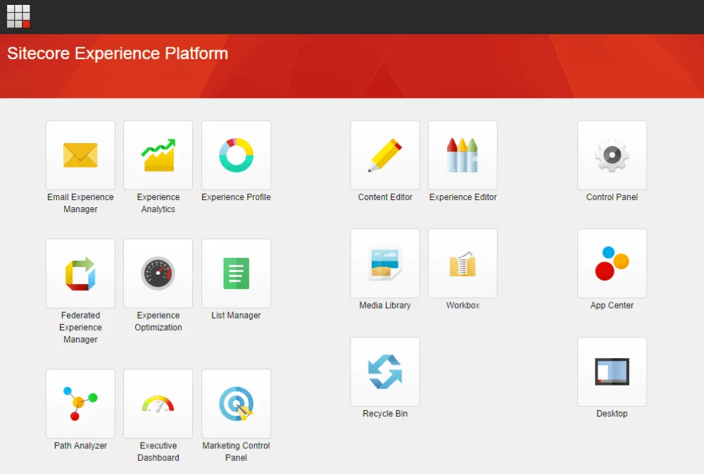Screen dimensions: 704x475
Task: Open the List Manager
Action: tap(236, 273)
